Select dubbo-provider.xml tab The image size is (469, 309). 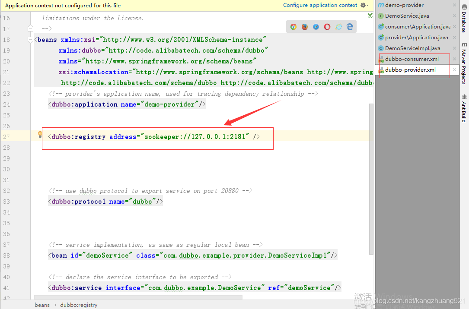[410, 69]
